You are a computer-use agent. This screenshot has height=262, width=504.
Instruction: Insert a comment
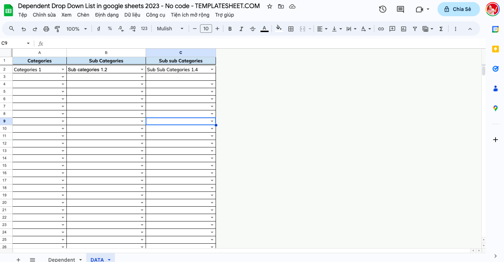pyautogui.click(x=392, y=29)
